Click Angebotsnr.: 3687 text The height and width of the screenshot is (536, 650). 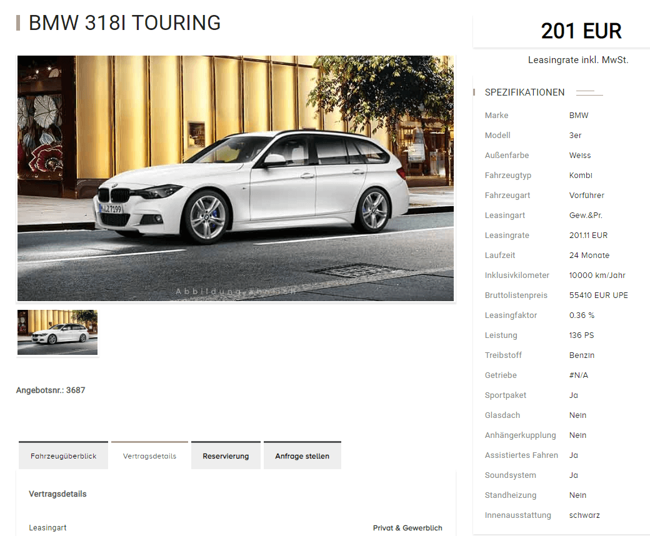[x=51, y=390]
